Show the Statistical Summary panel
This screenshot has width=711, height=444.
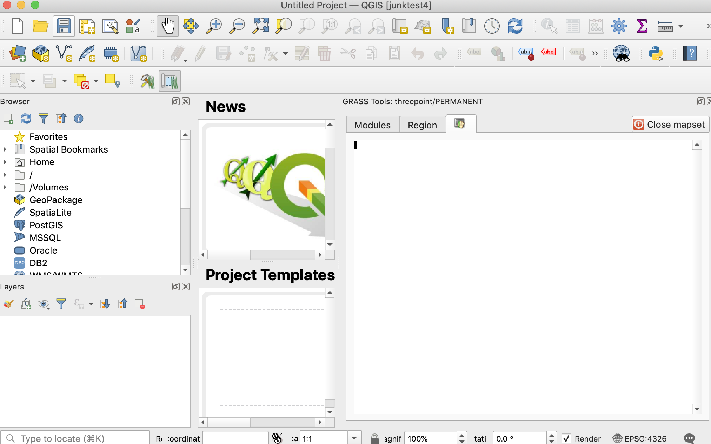pos(642,26)
